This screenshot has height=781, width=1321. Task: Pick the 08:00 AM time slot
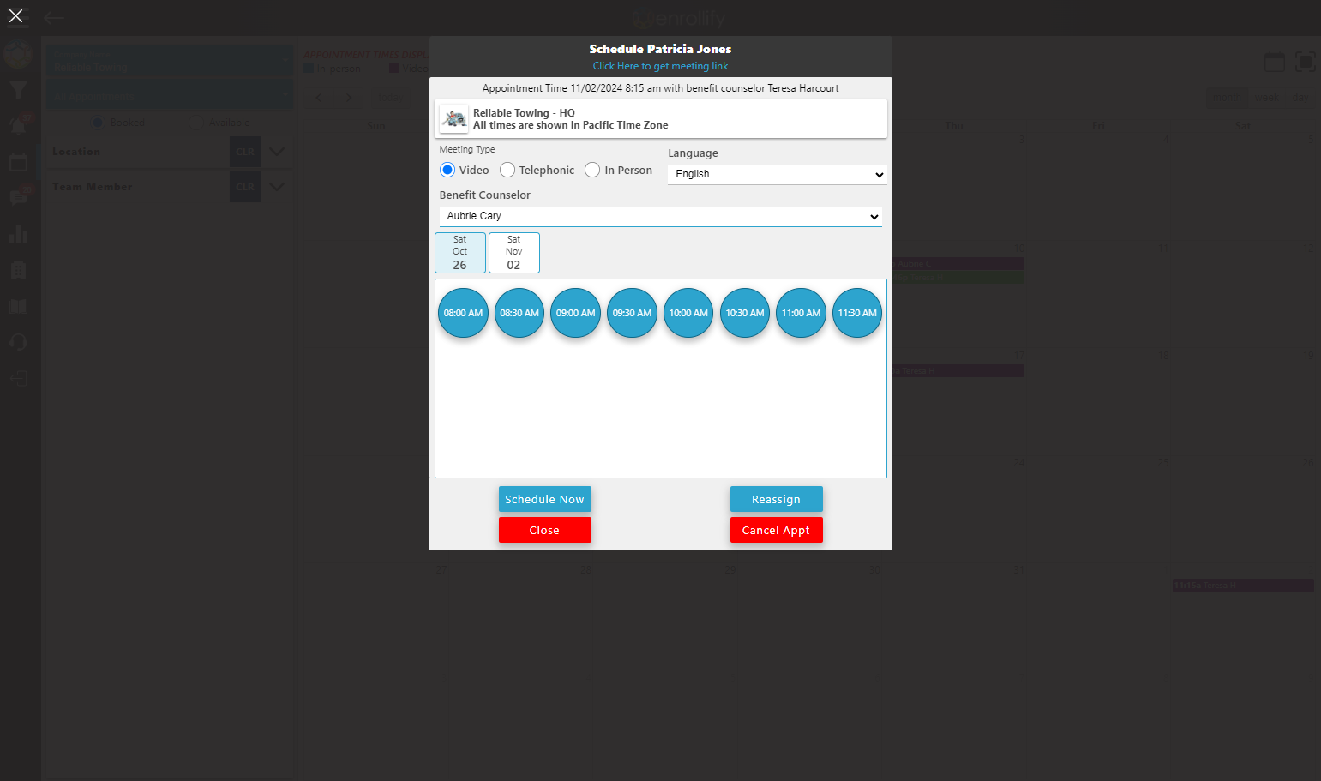pyautogui.click(x=464, y=313)
